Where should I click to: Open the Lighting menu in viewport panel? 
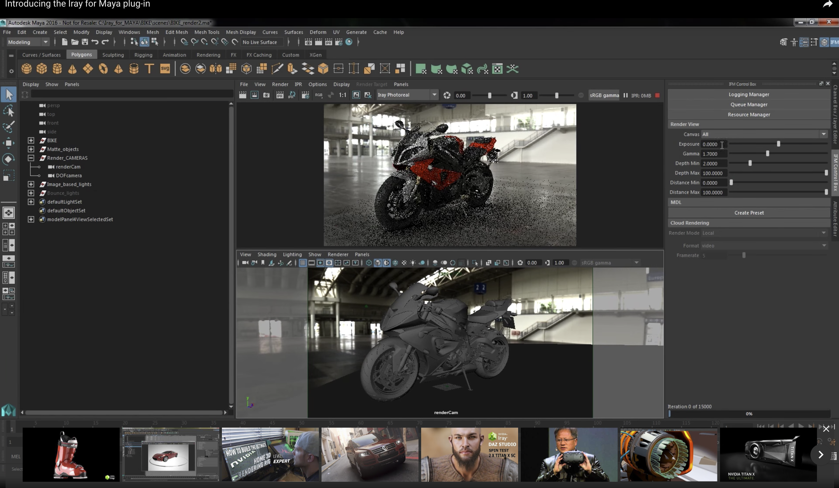coord(292,254)
